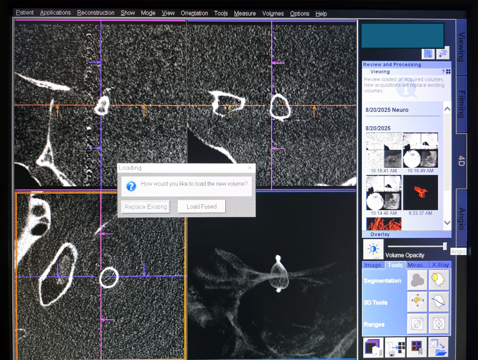Screen dimensions: 478x360
Task: Click the colored four-pane bookmark icon
Action: pos(417,347)
